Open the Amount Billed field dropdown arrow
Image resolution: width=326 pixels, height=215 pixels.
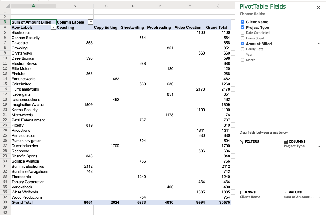point(319,43)
